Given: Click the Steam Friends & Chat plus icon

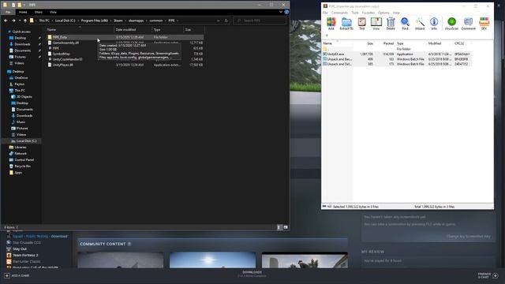Looking at the screenshot, I should pyautogui.click(x=496, y=275).
